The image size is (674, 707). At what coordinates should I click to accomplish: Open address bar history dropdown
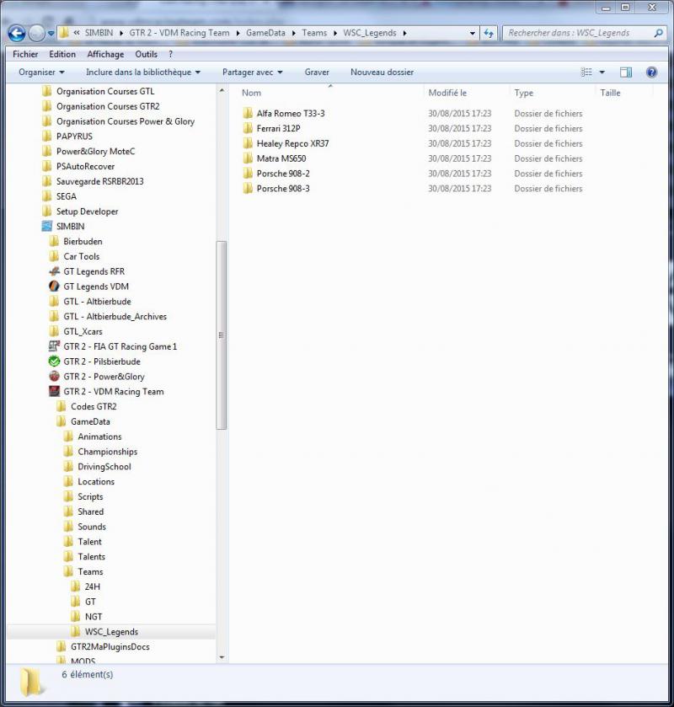click(x=472, y=34)
